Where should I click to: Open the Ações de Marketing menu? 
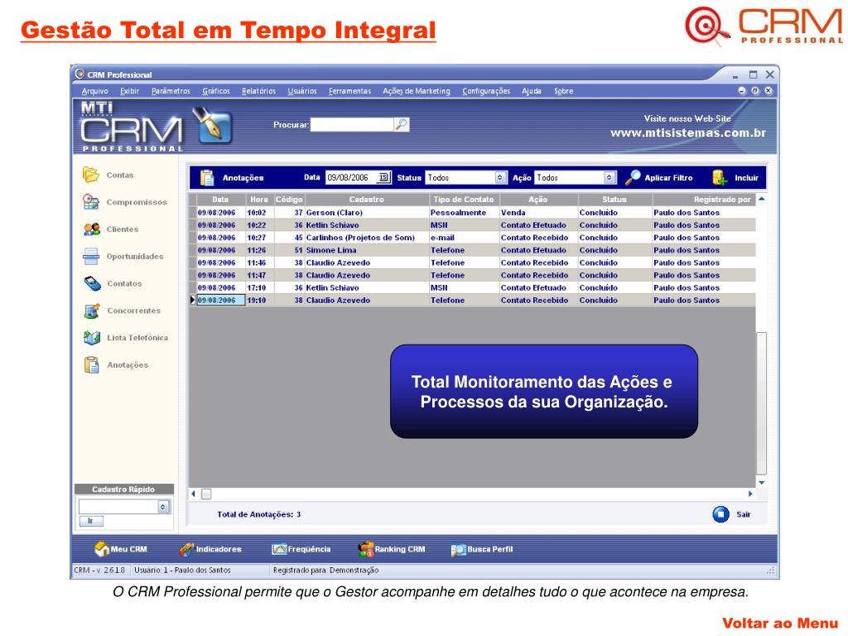[x=417, y=91]
